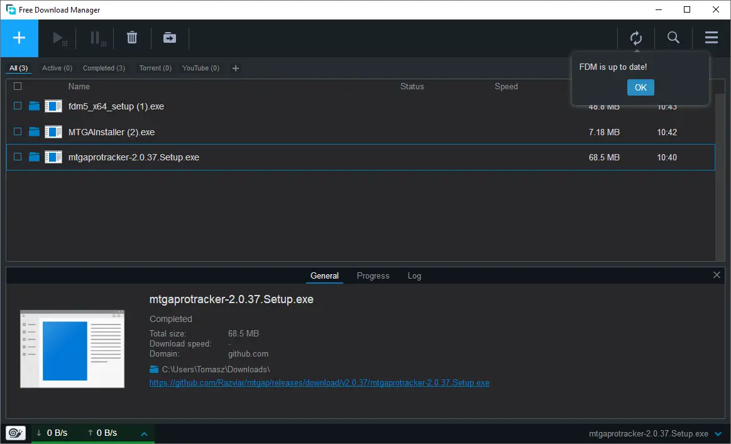The width and height of the screenshot is (731, 444).
Task: Tick the select-all checkbox in header
Action: click(x=18, y=86)
